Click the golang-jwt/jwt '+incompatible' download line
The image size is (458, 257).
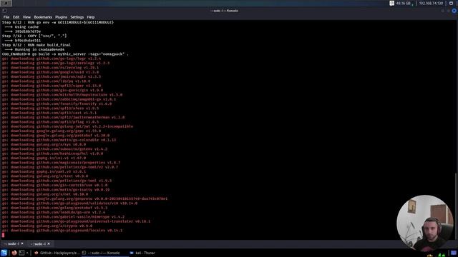67,126
